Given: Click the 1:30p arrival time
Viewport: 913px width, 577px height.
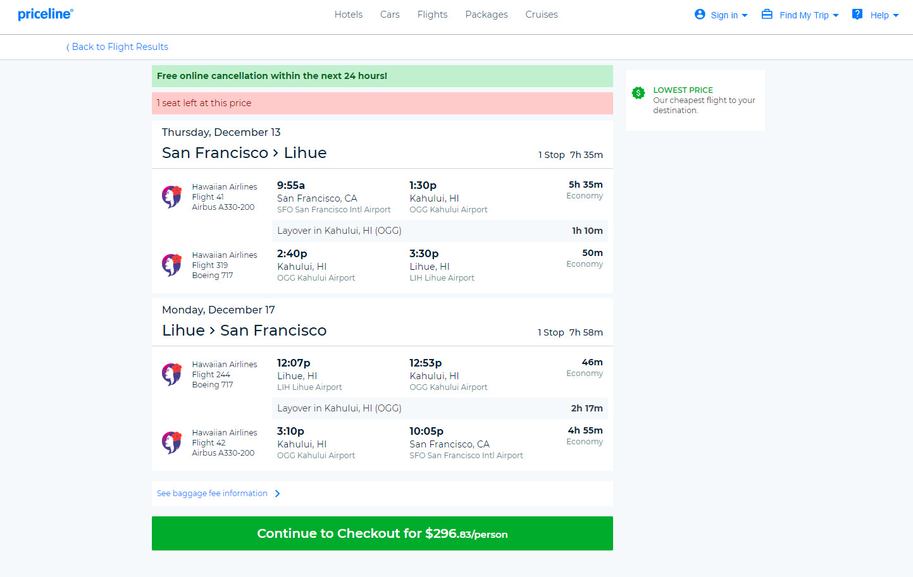Looking at the screenshot, I should click(x=423, y=185).
